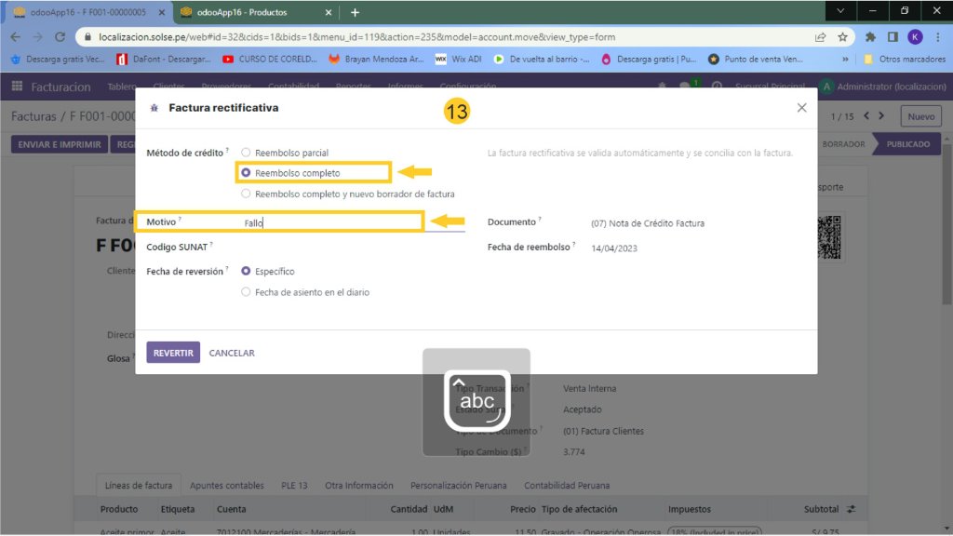Choose Fecha de asiento en el diario
This screenshot has height=536, width=953.
tap(246, 292)
